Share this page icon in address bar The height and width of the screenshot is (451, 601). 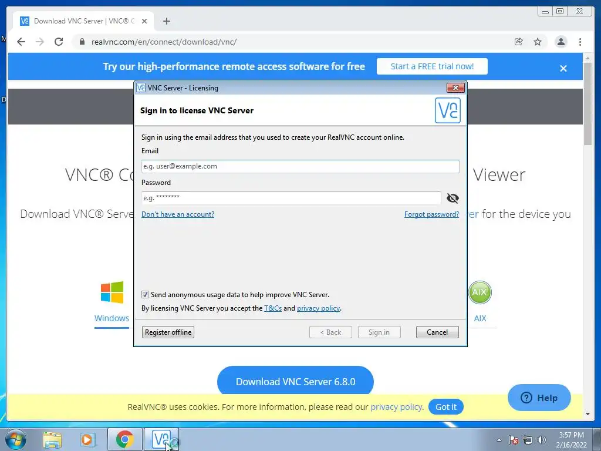tap(519, 42)
